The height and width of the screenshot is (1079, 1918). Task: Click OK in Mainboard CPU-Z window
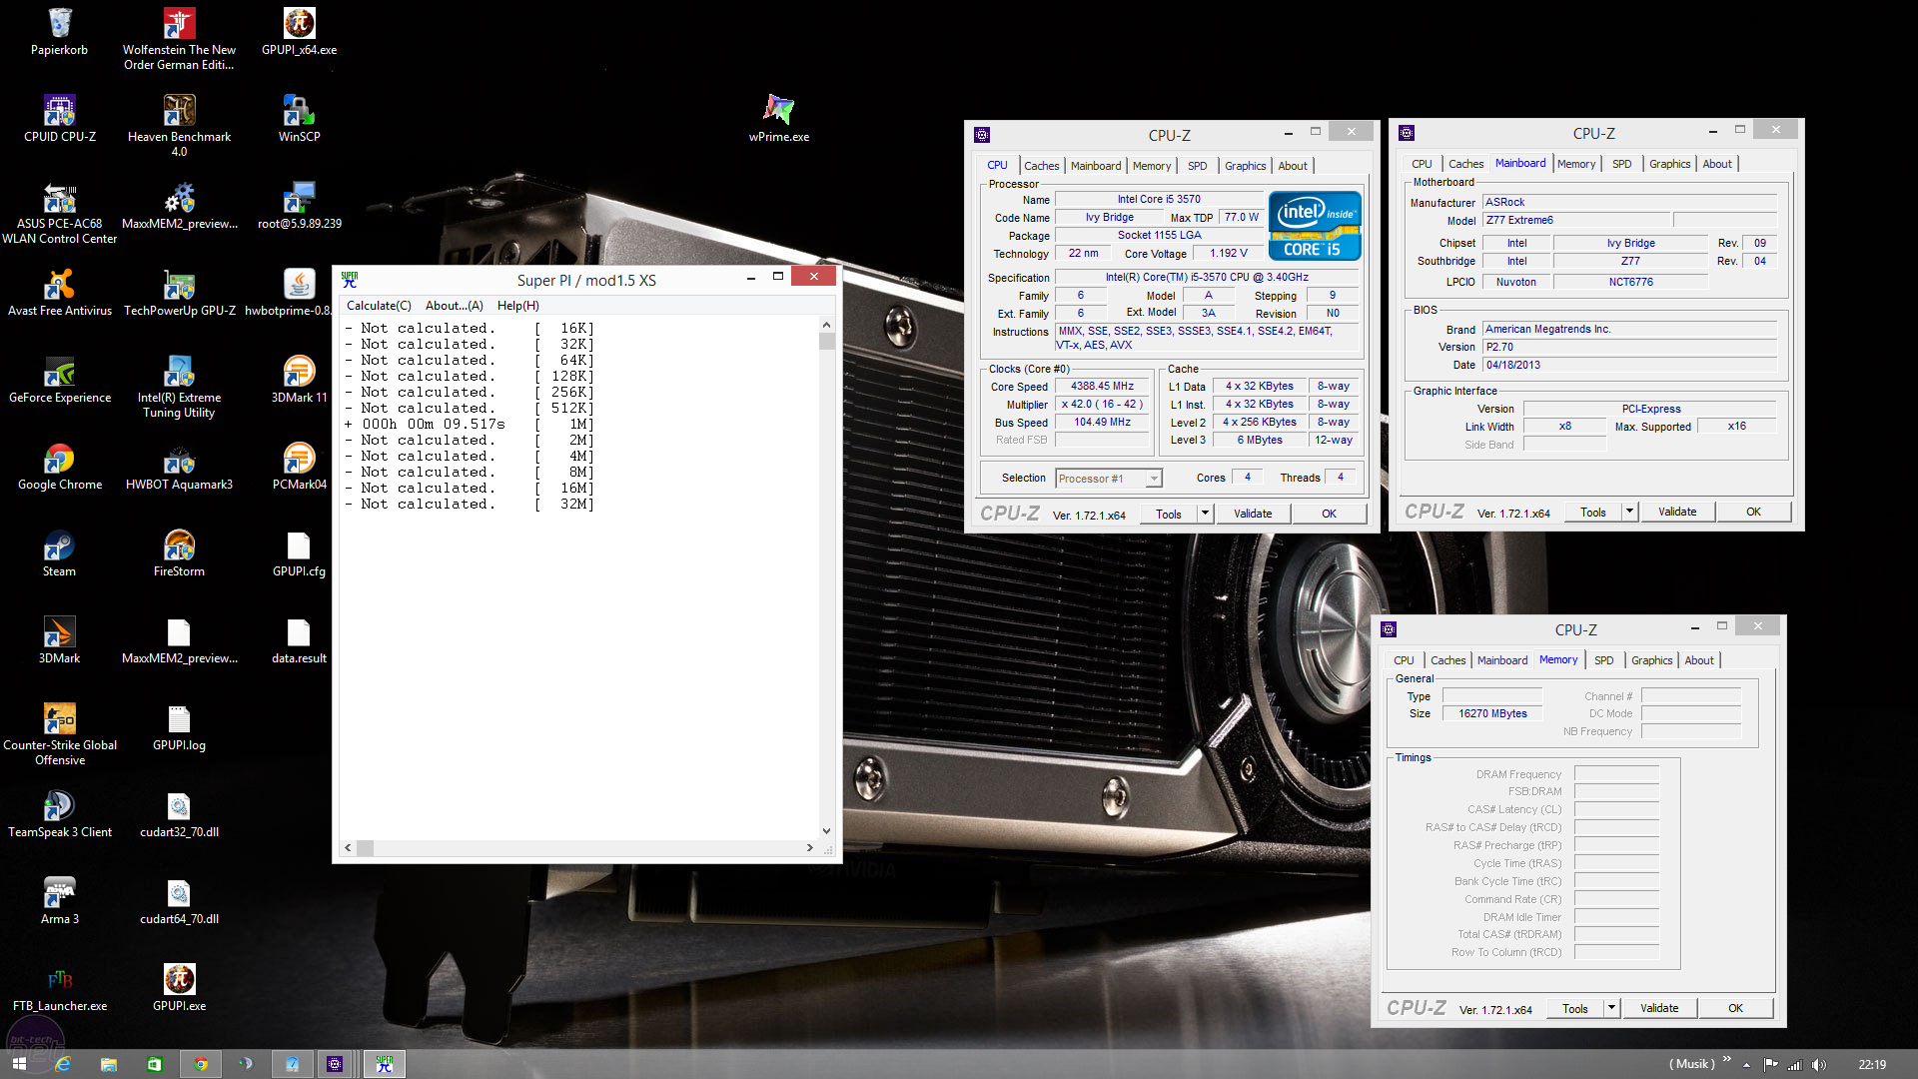tap(1753, 512)
